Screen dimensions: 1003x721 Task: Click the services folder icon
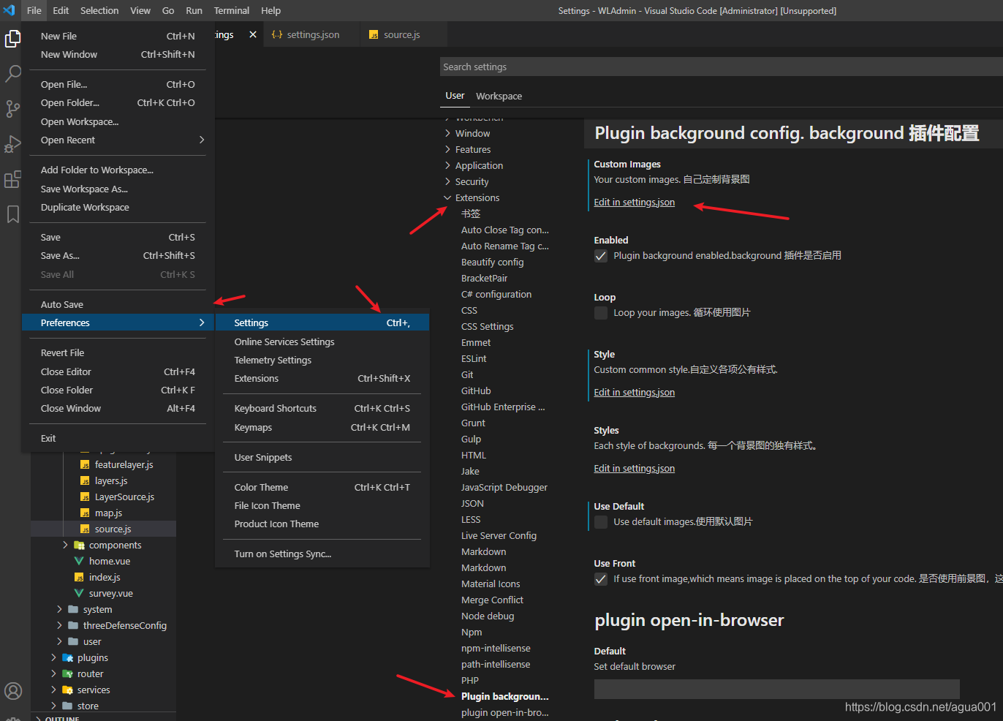point(68,690)
